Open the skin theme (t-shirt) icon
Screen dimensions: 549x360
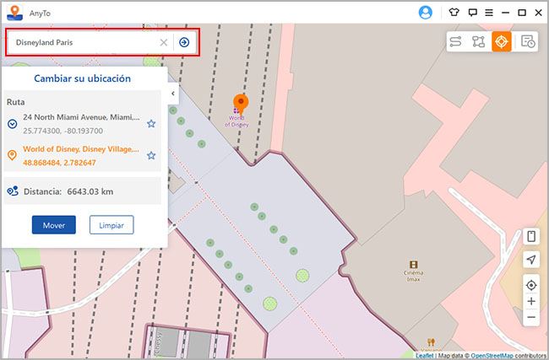tap(454, 13)
